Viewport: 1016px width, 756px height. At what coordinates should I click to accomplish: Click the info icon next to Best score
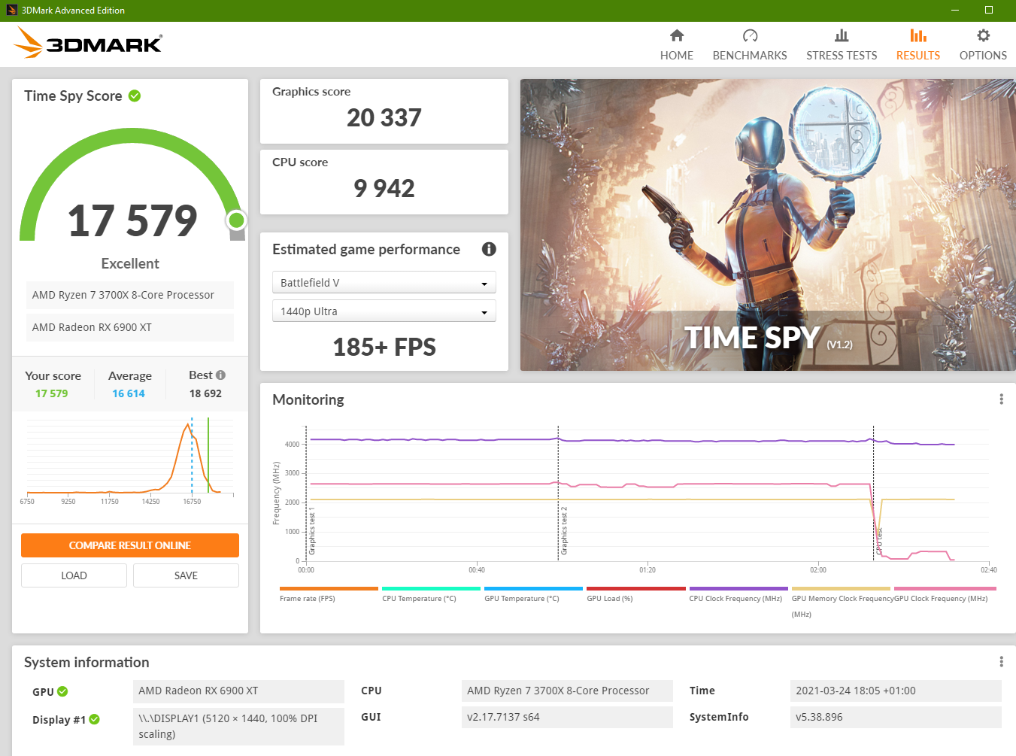(x=220, y=375)
